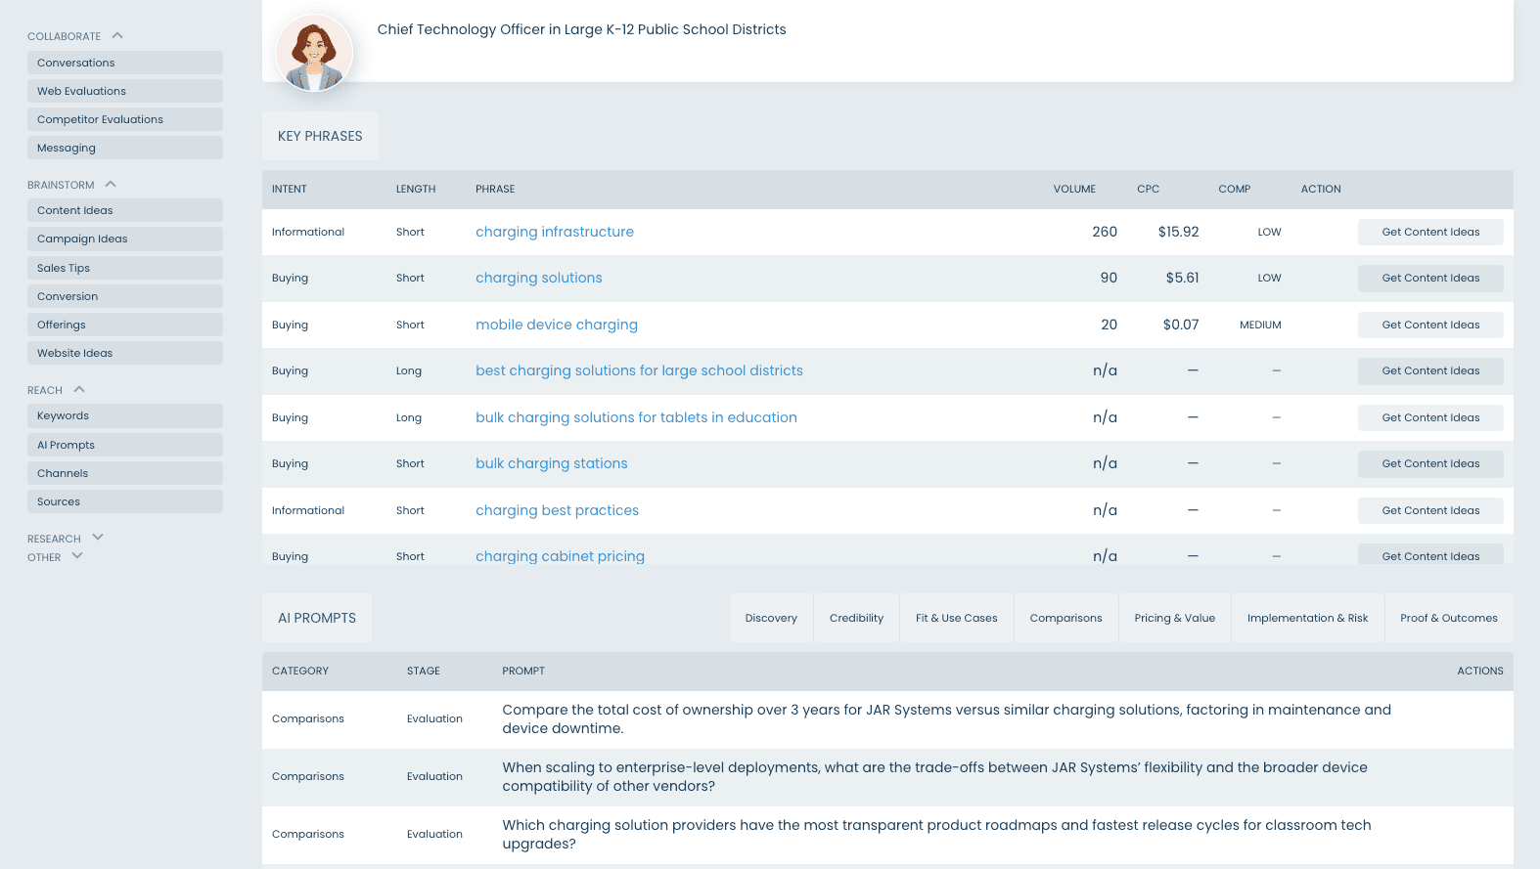Open the AI Prompts sidebar item

(x=125, y=445)
